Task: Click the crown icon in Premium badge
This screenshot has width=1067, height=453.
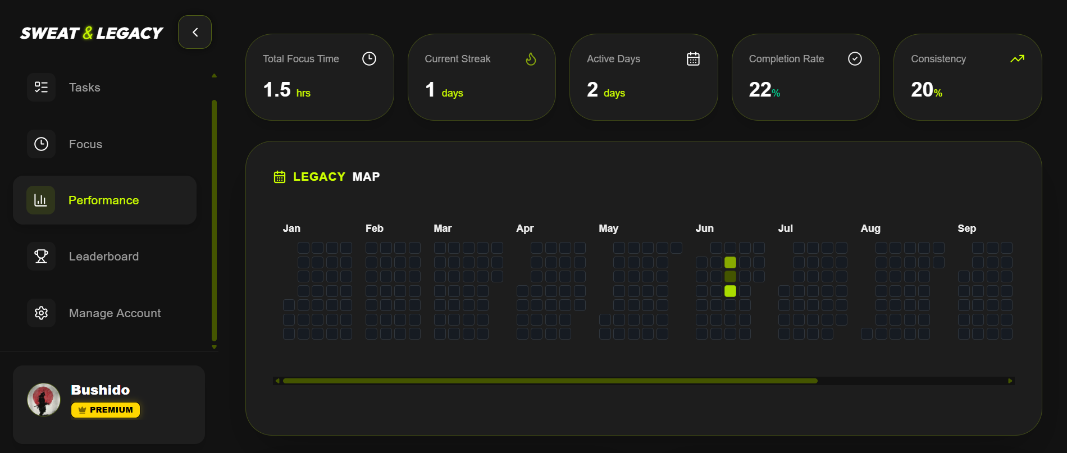Action: 82,410
